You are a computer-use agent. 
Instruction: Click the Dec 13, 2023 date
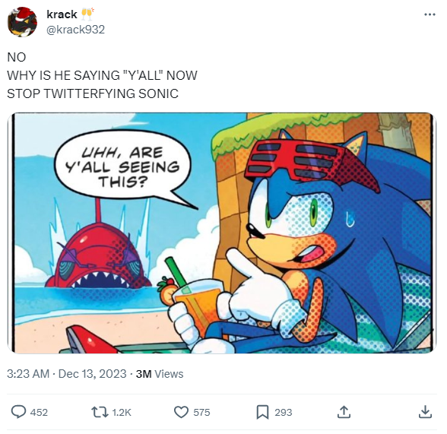92,374
